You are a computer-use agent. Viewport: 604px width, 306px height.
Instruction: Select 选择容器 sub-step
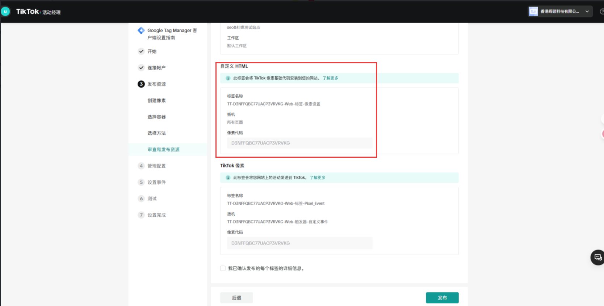tap(156, 117)
